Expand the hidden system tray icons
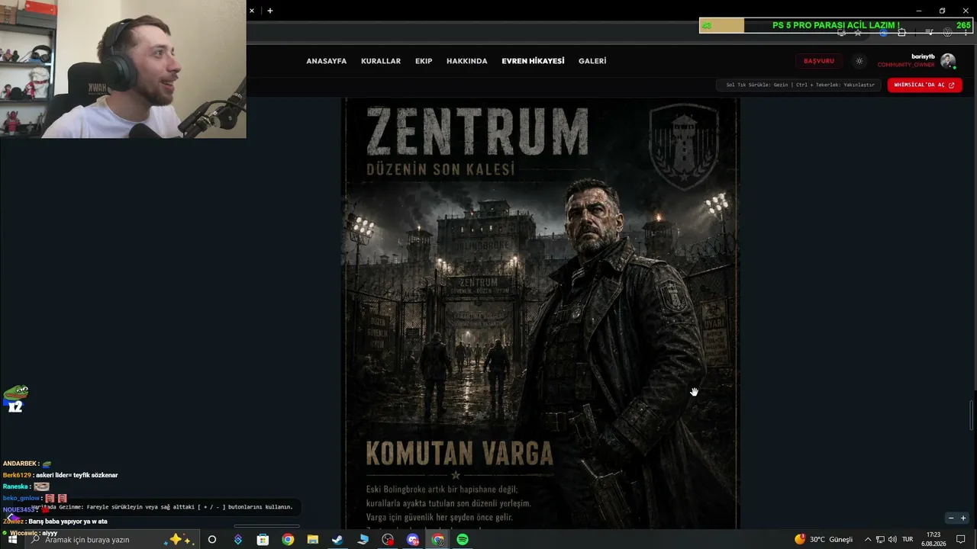This screenshot has width=977, height=549. (868, 539)
